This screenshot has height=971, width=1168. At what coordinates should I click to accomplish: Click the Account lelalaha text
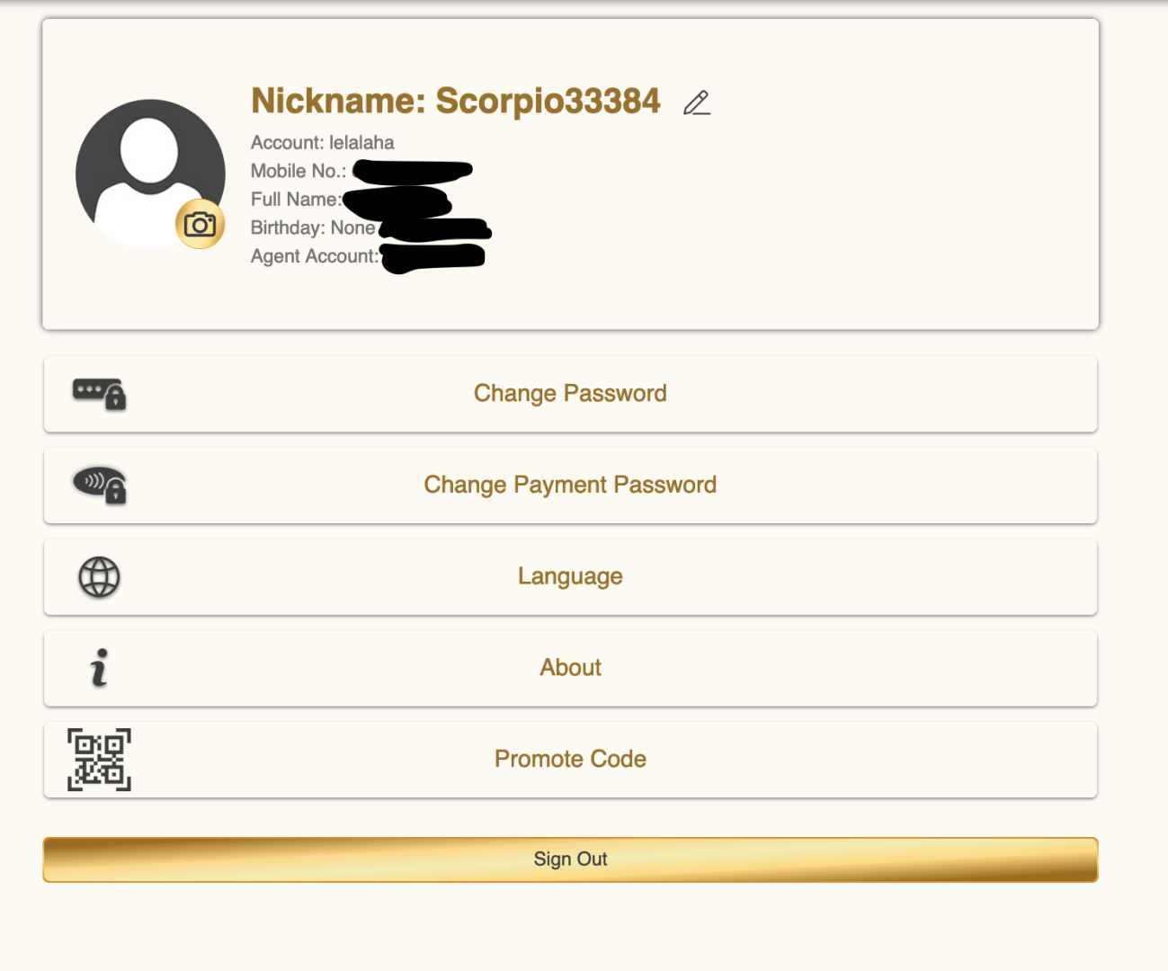point(322,143)
